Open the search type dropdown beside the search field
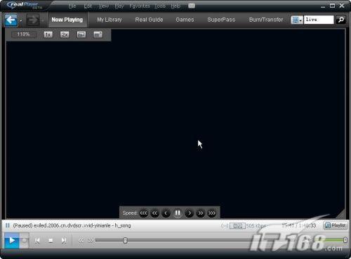 coord(297,20)
